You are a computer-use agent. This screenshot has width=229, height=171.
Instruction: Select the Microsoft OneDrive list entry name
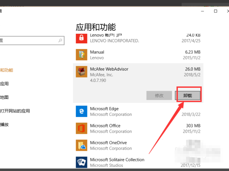(x=108, y=142)
